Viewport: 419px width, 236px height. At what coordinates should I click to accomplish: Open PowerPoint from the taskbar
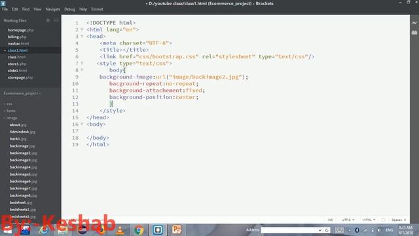pyautogui.click(x=177, y=230)
